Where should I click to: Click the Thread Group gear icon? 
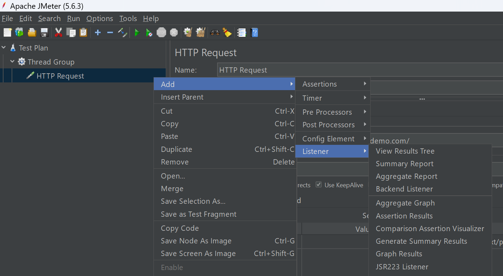coord(22,62)
